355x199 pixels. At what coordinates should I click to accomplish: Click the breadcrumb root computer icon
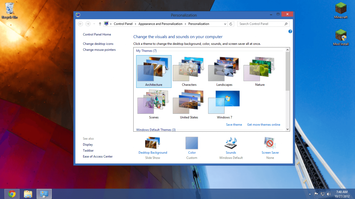coord(106,24)
